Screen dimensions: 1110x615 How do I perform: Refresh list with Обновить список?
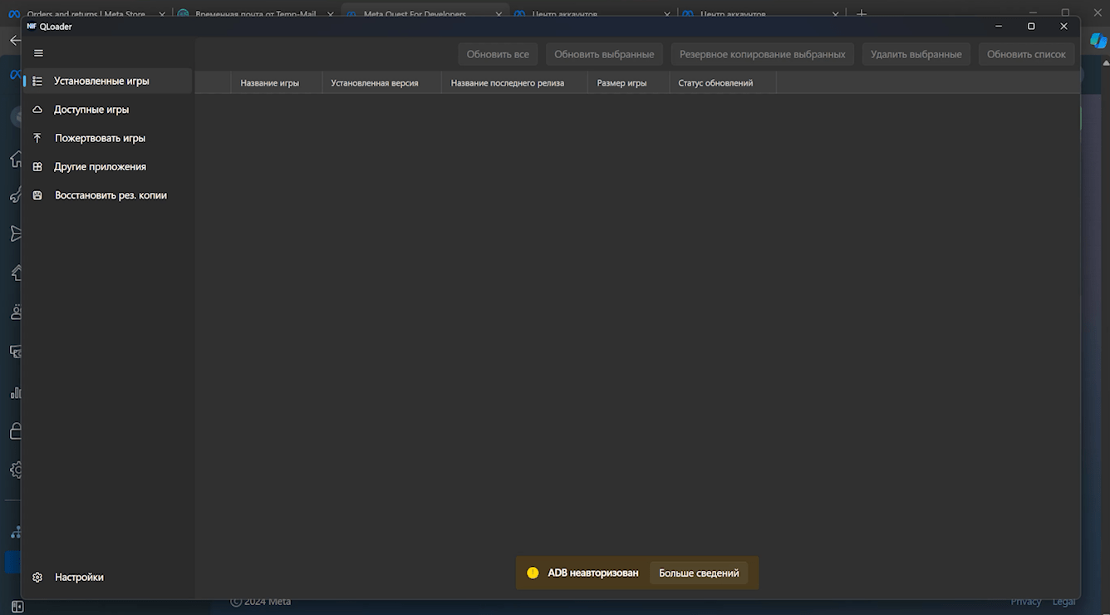point(1026,54)
